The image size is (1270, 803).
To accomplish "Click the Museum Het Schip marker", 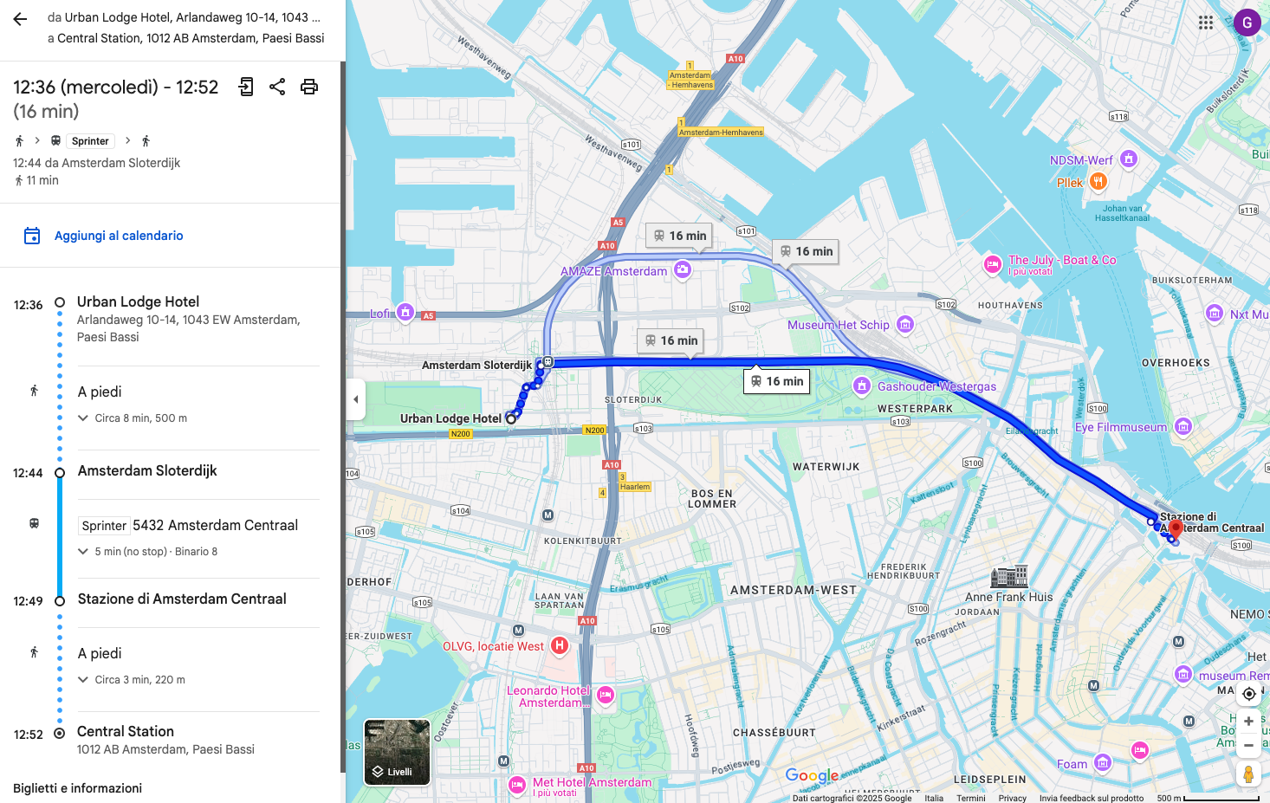I will click(x=905, y=324).
